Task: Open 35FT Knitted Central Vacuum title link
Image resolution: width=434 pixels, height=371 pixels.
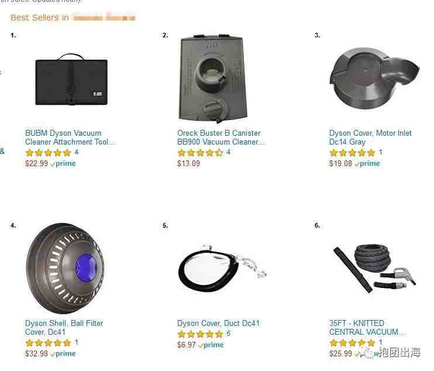Action: click(x=367, y=328)
